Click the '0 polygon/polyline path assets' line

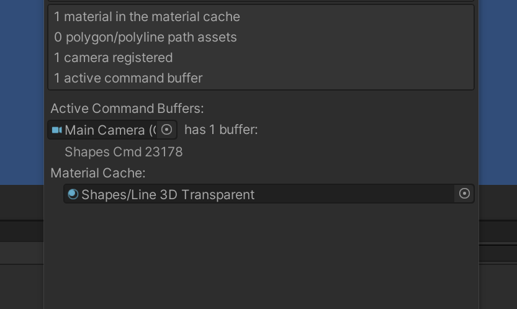click(145, 37)
